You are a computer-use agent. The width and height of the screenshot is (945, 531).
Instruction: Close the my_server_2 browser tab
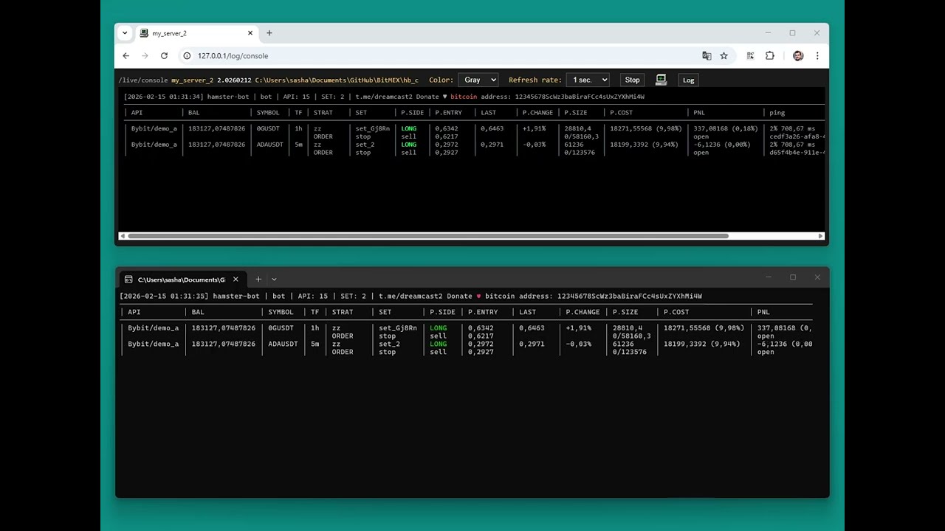250,33
